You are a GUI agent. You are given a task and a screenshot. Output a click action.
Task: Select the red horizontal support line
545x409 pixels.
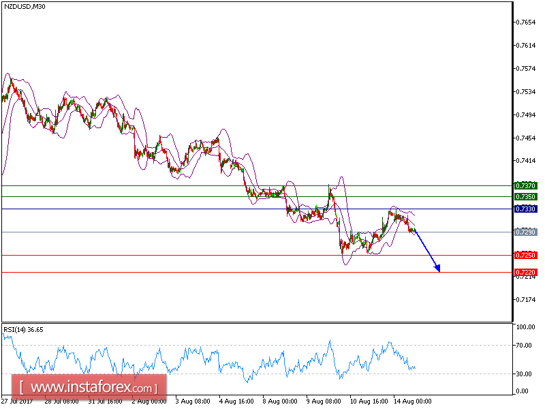(x=238, y=255)
